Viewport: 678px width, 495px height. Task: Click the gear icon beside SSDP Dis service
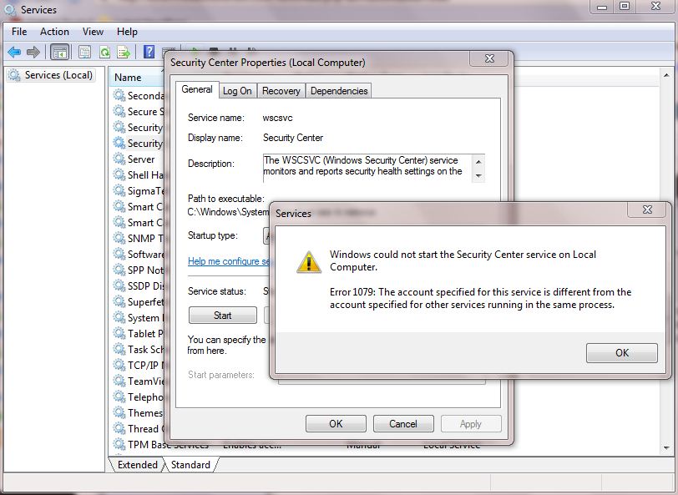point(119,285)
